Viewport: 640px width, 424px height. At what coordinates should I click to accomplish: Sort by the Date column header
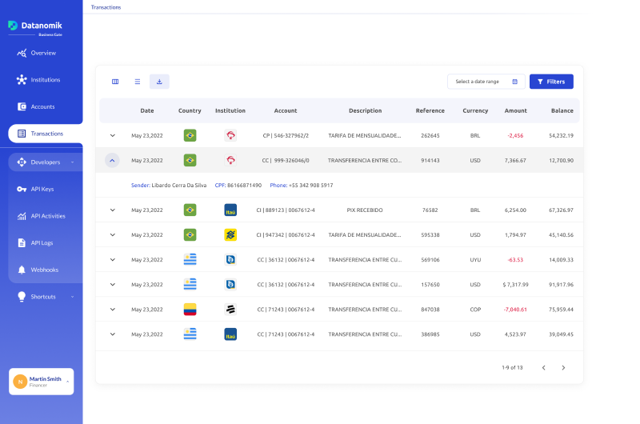pos(147,110)
